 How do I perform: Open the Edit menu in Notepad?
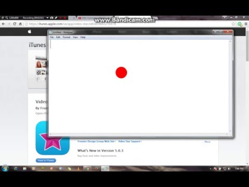coord(58,37)
